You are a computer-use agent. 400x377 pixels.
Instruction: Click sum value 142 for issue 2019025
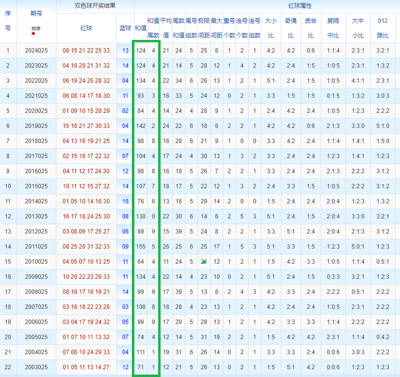[x=141, y=126]
